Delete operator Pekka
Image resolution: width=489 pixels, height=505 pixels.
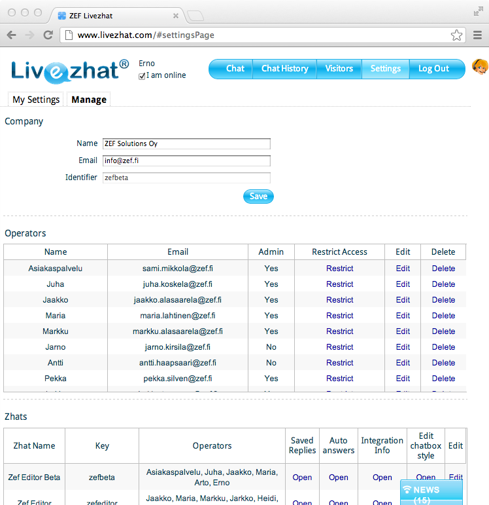[443, 379]
